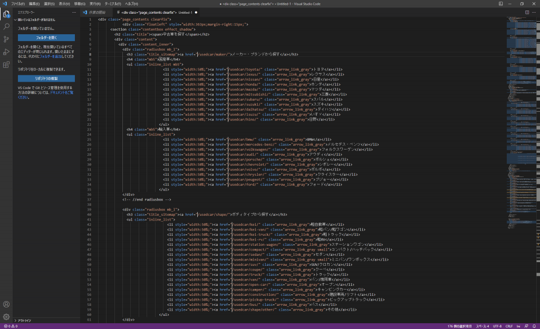The image size is (540, 329).
Task: Click the line number 8 in gutter
Action: pyautogui.click(x=90, y=54)
